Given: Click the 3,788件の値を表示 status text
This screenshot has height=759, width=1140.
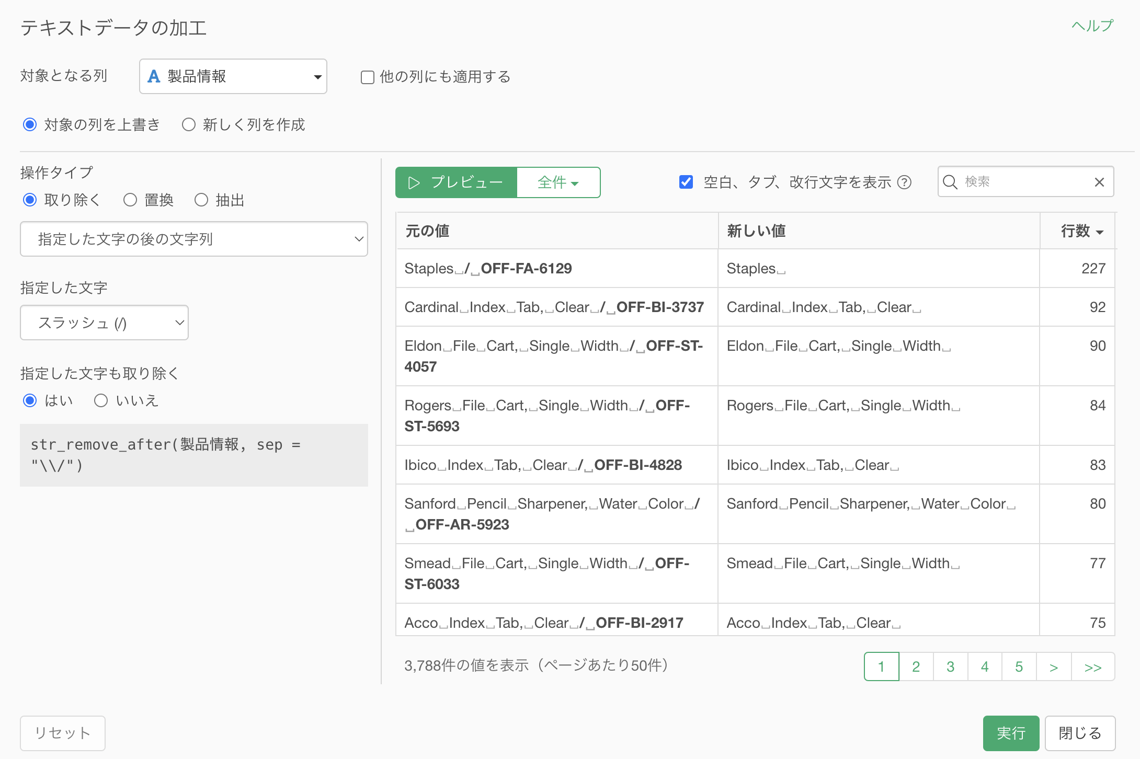Looking at the screenshot, I should click(537, 665).
